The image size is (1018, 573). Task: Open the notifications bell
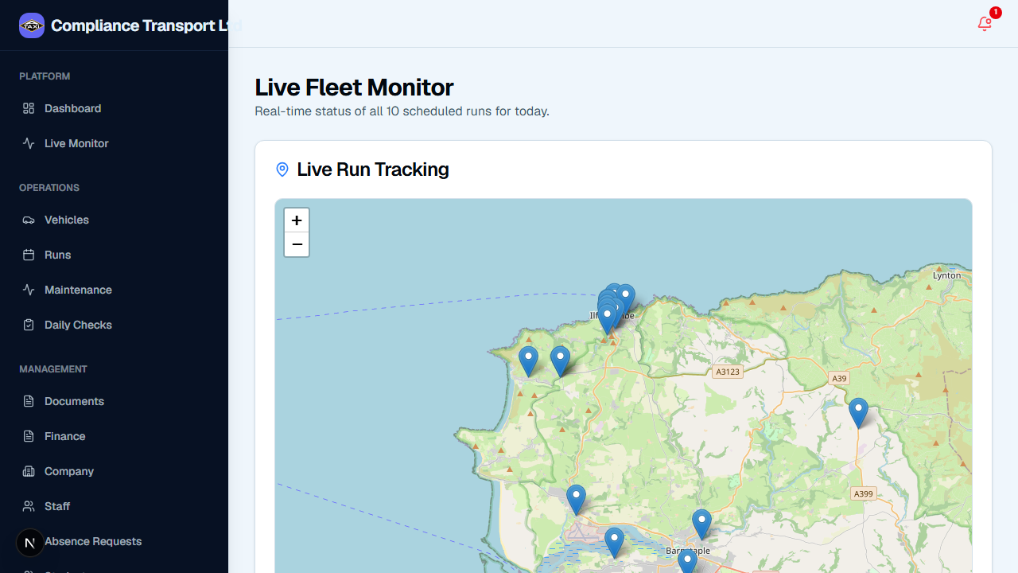pos(985,24)
